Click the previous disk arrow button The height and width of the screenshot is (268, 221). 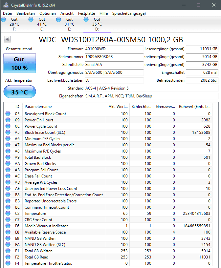7,39
